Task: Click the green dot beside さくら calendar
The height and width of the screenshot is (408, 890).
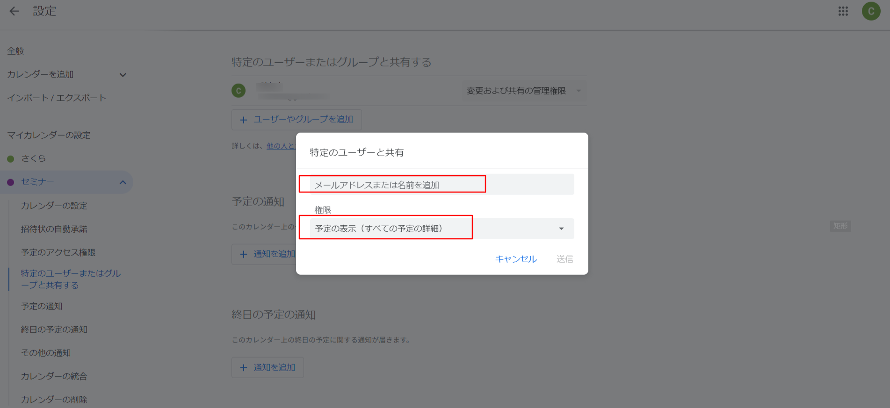Action: (x=11, y=159)
